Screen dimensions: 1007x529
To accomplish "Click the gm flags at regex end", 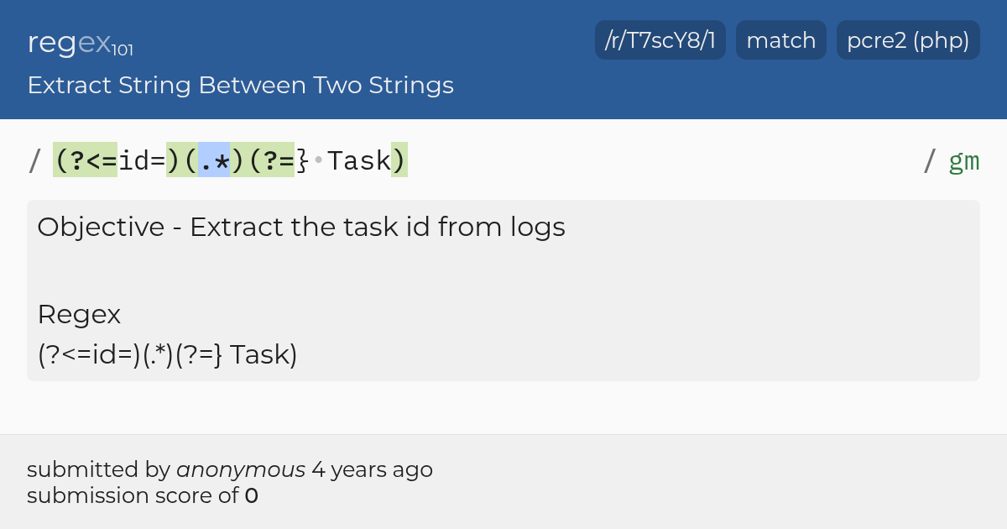I will 964,160.
